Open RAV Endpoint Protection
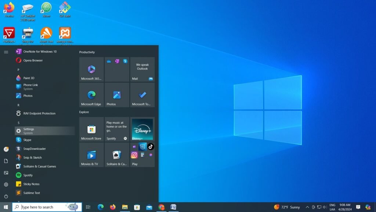Image resolution: width=376 pixels, height=212 pixels. coord(44,113)
